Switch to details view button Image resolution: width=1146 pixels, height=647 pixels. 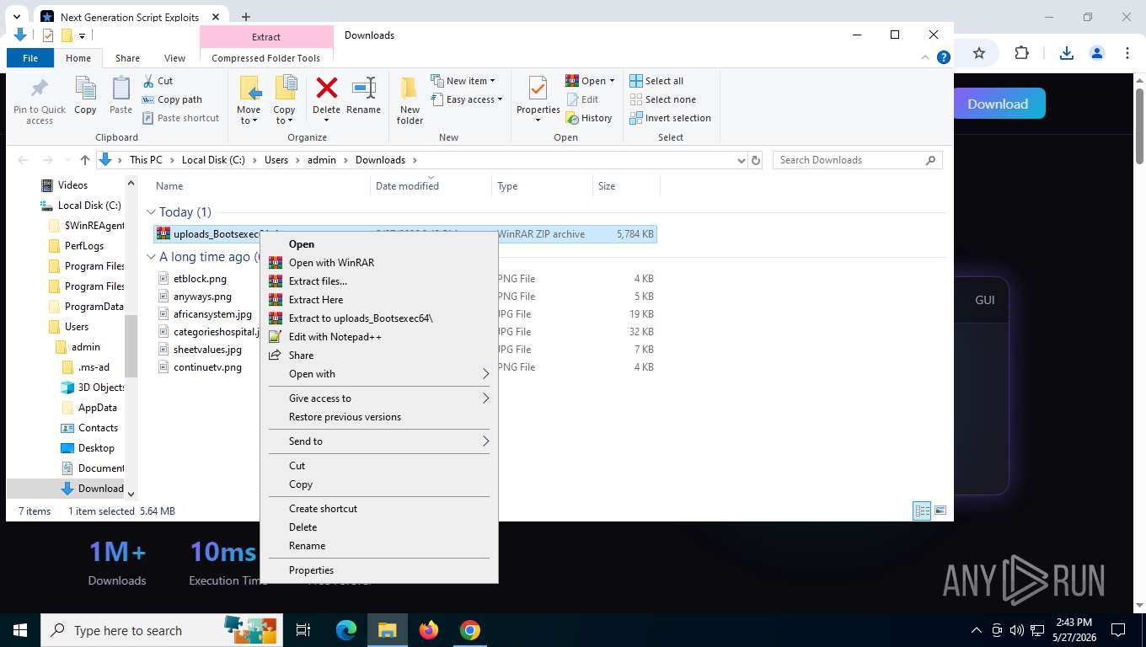coord(923,511)
